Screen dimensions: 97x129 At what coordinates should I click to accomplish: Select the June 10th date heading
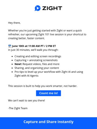34,46
